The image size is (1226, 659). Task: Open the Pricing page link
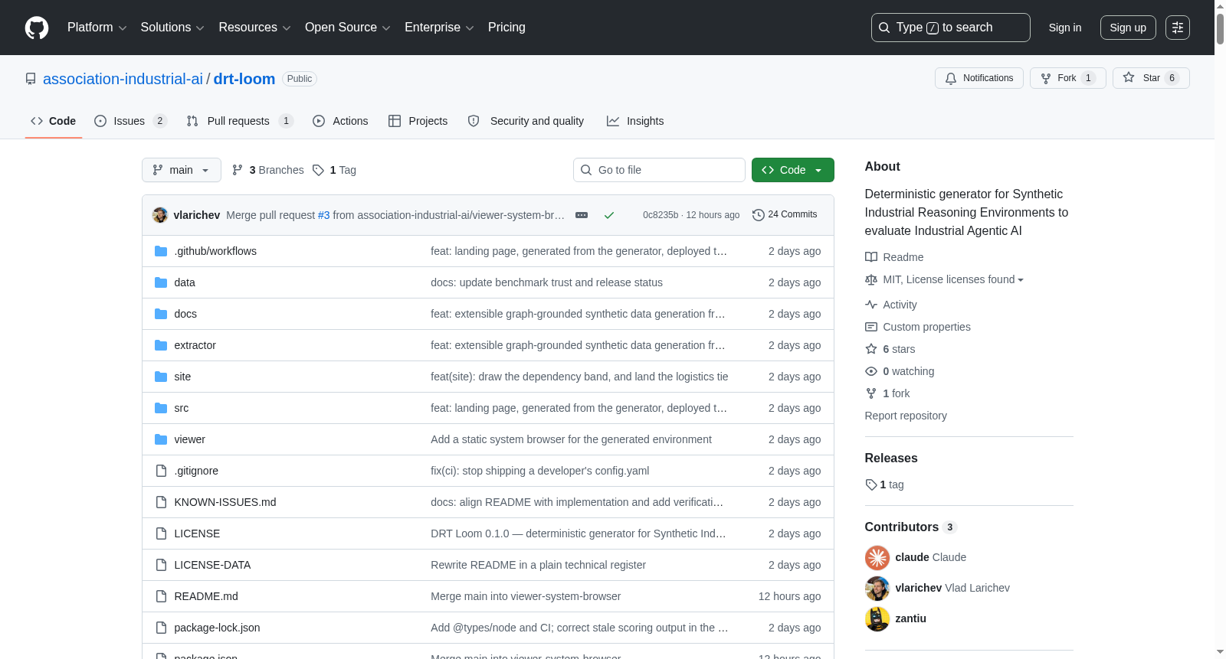click(x=506, y=28)
